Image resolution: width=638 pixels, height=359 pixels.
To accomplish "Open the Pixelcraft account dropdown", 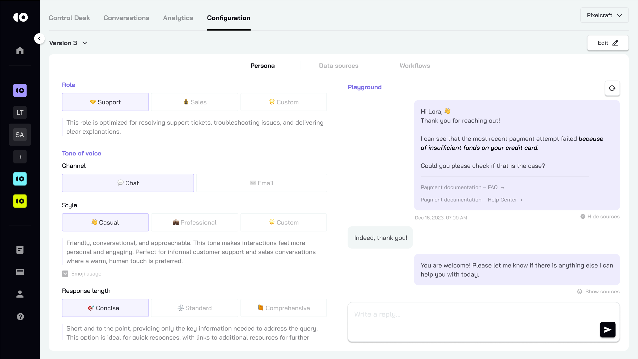I will (604, 15).
